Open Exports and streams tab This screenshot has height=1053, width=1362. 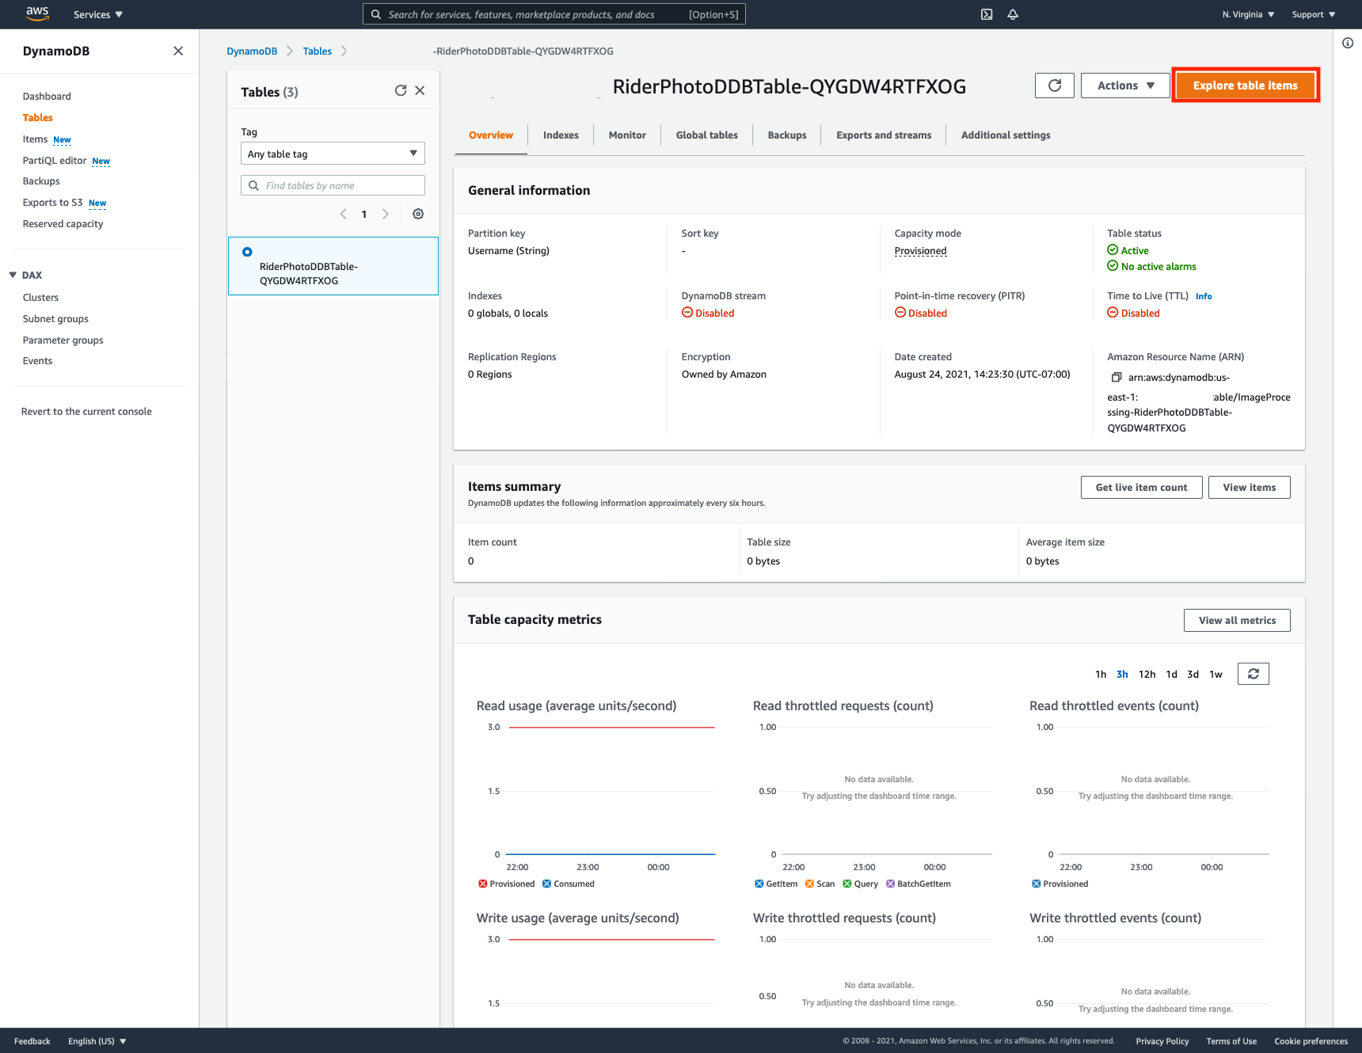pos(884,135)
